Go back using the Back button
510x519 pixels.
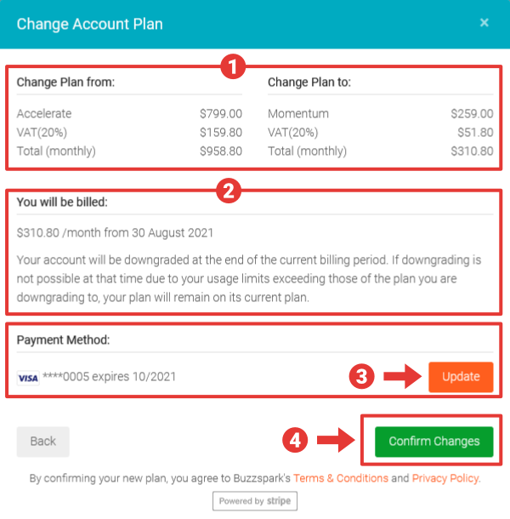[x=42, y=442]
